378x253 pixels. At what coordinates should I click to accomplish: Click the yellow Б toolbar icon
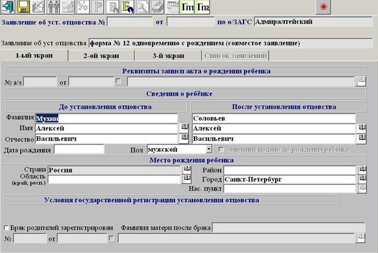tap(128, 7)
